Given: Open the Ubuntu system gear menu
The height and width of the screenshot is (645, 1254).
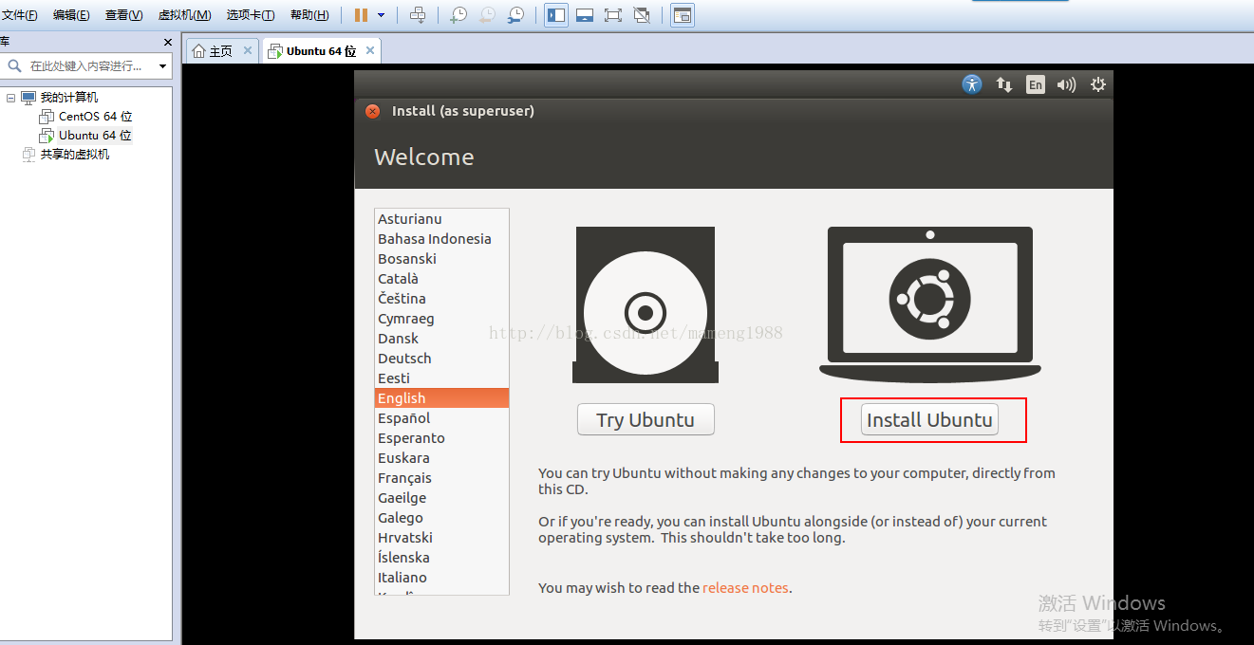Looking at the screenshot, I should [x=1098, y=84].
